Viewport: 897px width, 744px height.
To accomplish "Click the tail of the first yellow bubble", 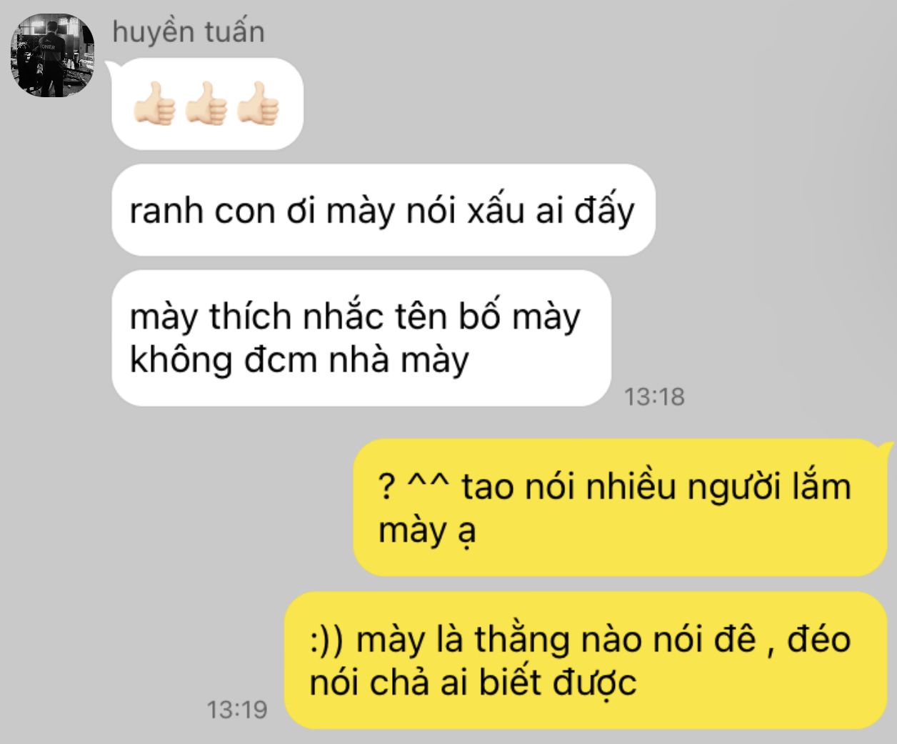I will pos(887,448).
